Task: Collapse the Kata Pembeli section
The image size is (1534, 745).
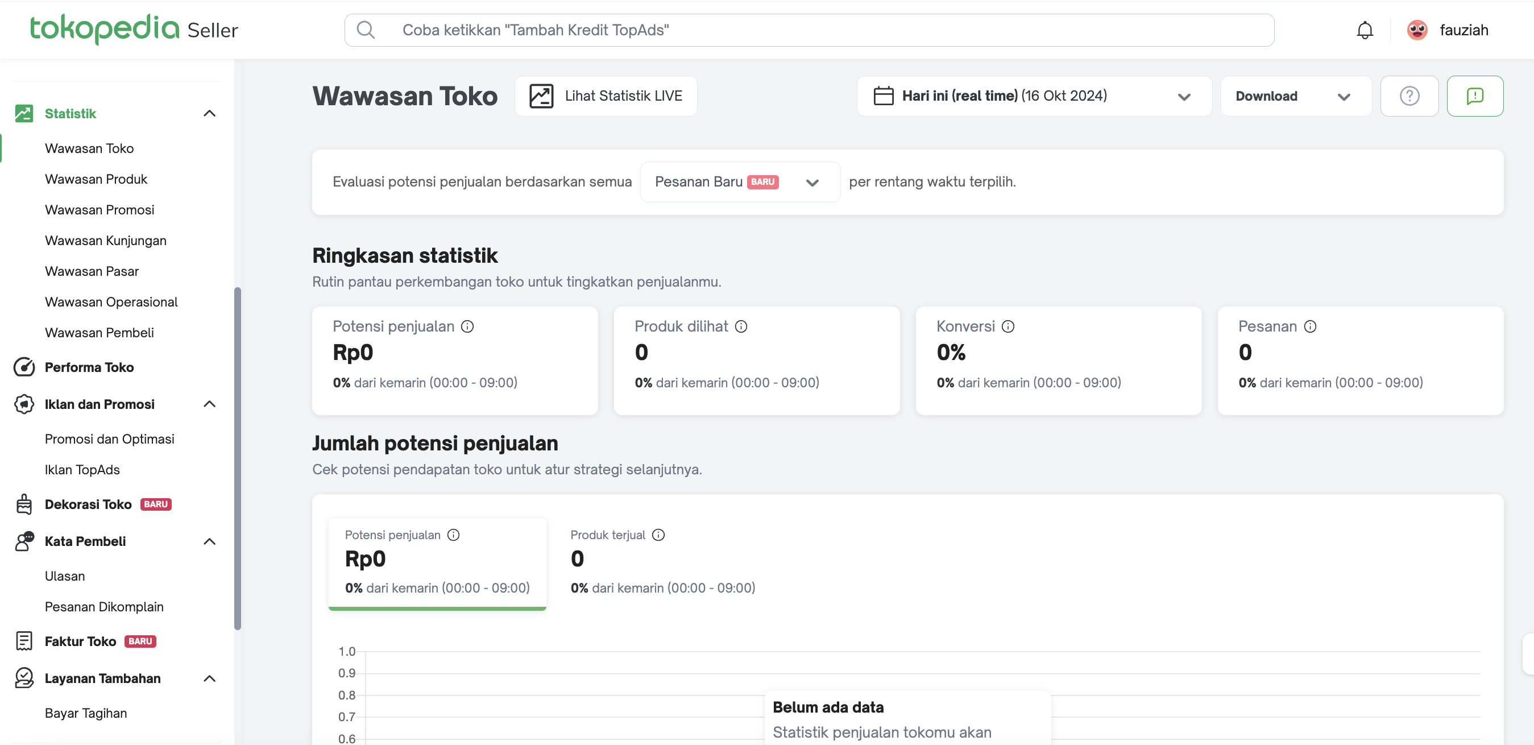Action: [209, 541]
